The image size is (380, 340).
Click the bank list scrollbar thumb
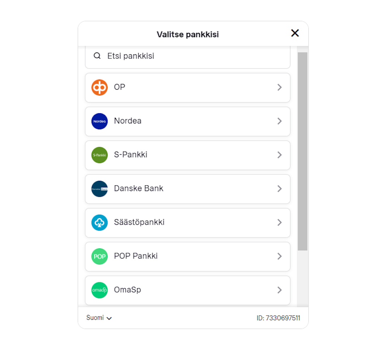(302, 151)
